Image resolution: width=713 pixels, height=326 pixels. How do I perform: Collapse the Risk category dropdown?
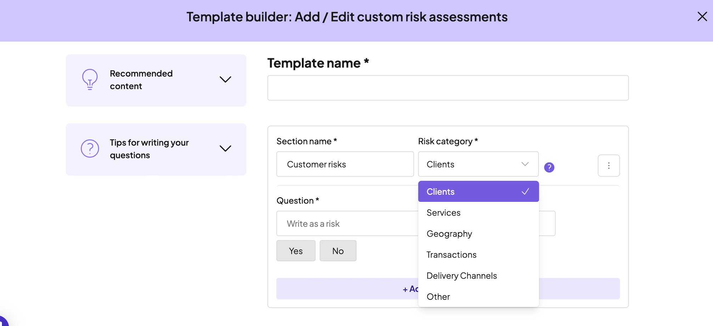[x=524, y=164]
